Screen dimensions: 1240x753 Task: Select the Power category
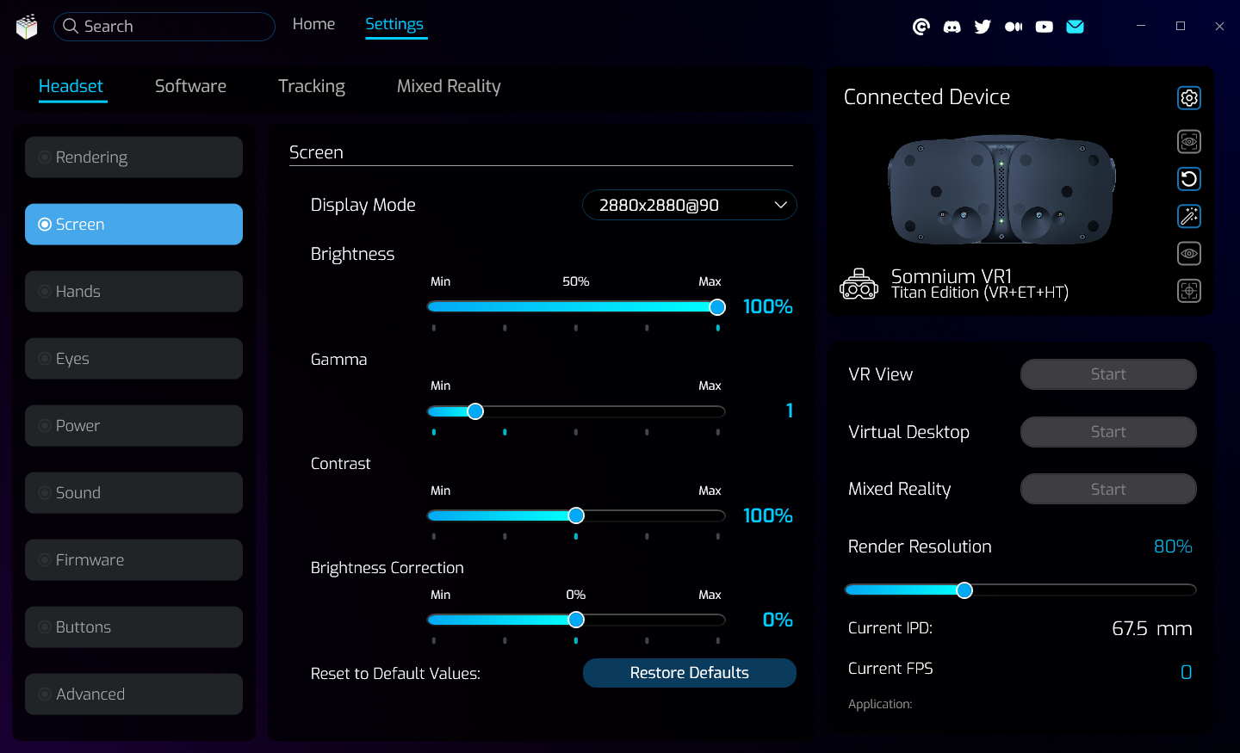133,426
